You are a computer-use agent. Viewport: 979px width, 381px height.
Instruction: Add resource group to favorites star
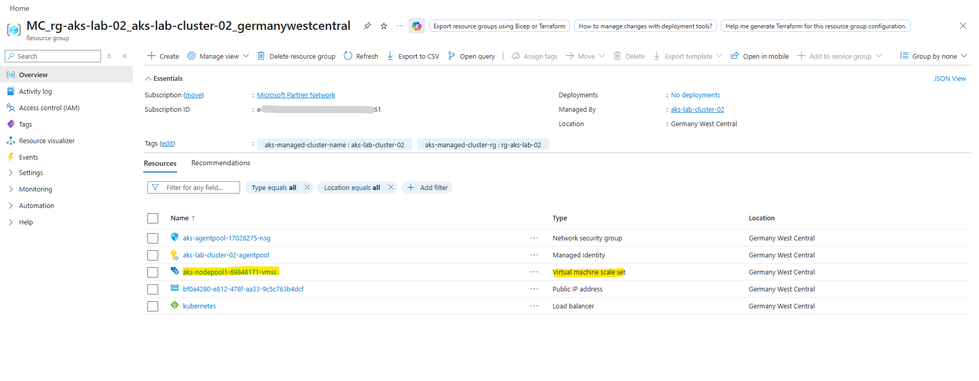(x=384, y=26)
